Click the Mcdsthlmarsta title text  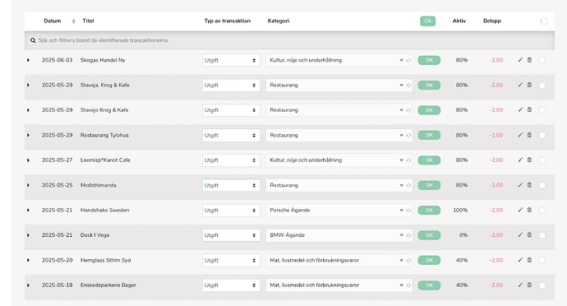click(99, 185)
